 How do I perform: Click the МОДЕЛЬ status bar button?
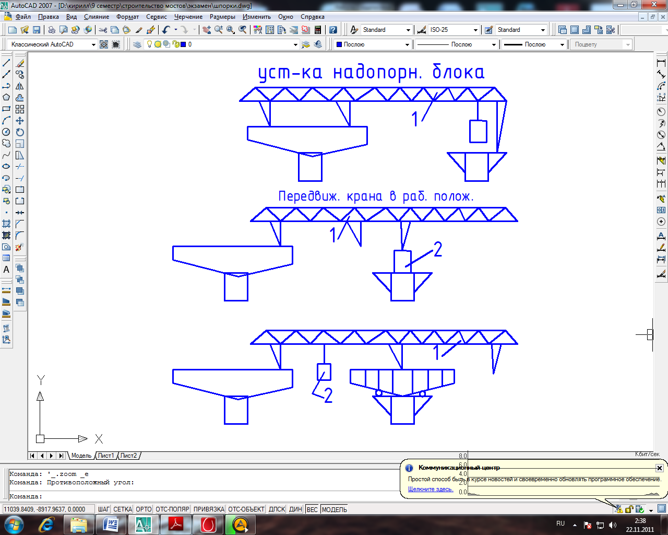pyautogui.click(x=335, y=509)
